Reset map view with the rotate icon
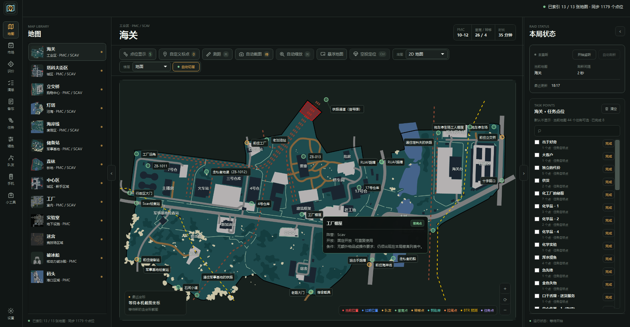The height and width of the screenshot is (327, 630). pyautogui.click(x=505, y=299)
